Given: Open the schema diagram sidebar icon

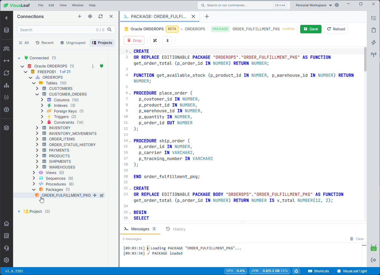Looking at the screenshot, I should coord(7,85).
